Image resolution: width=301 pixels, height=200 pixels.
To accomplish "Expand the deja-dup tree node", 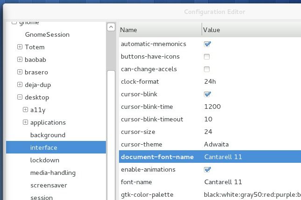I will coord(20,85).
